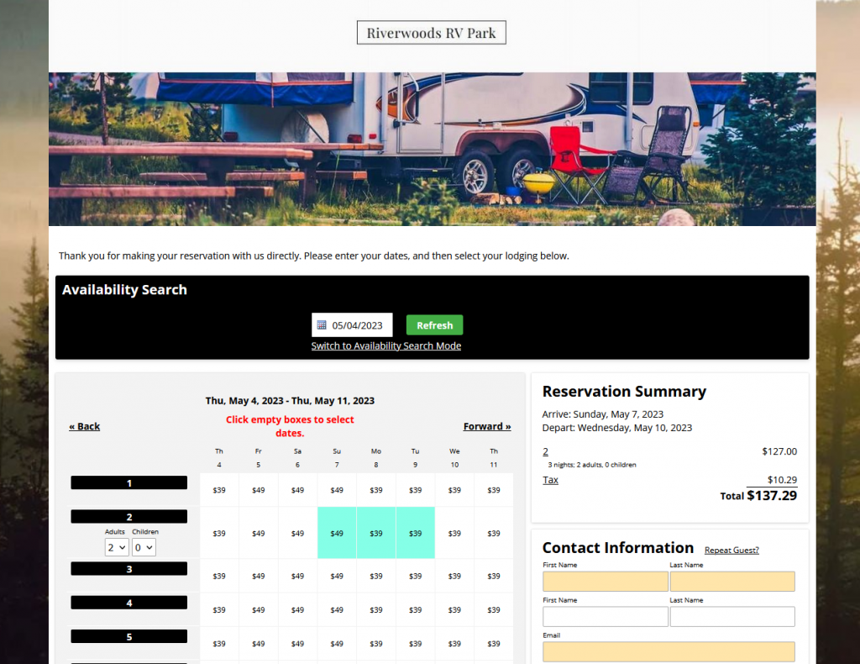
Task: Select site 4 Friday 5 $49 cell
Action: [259, 609]
